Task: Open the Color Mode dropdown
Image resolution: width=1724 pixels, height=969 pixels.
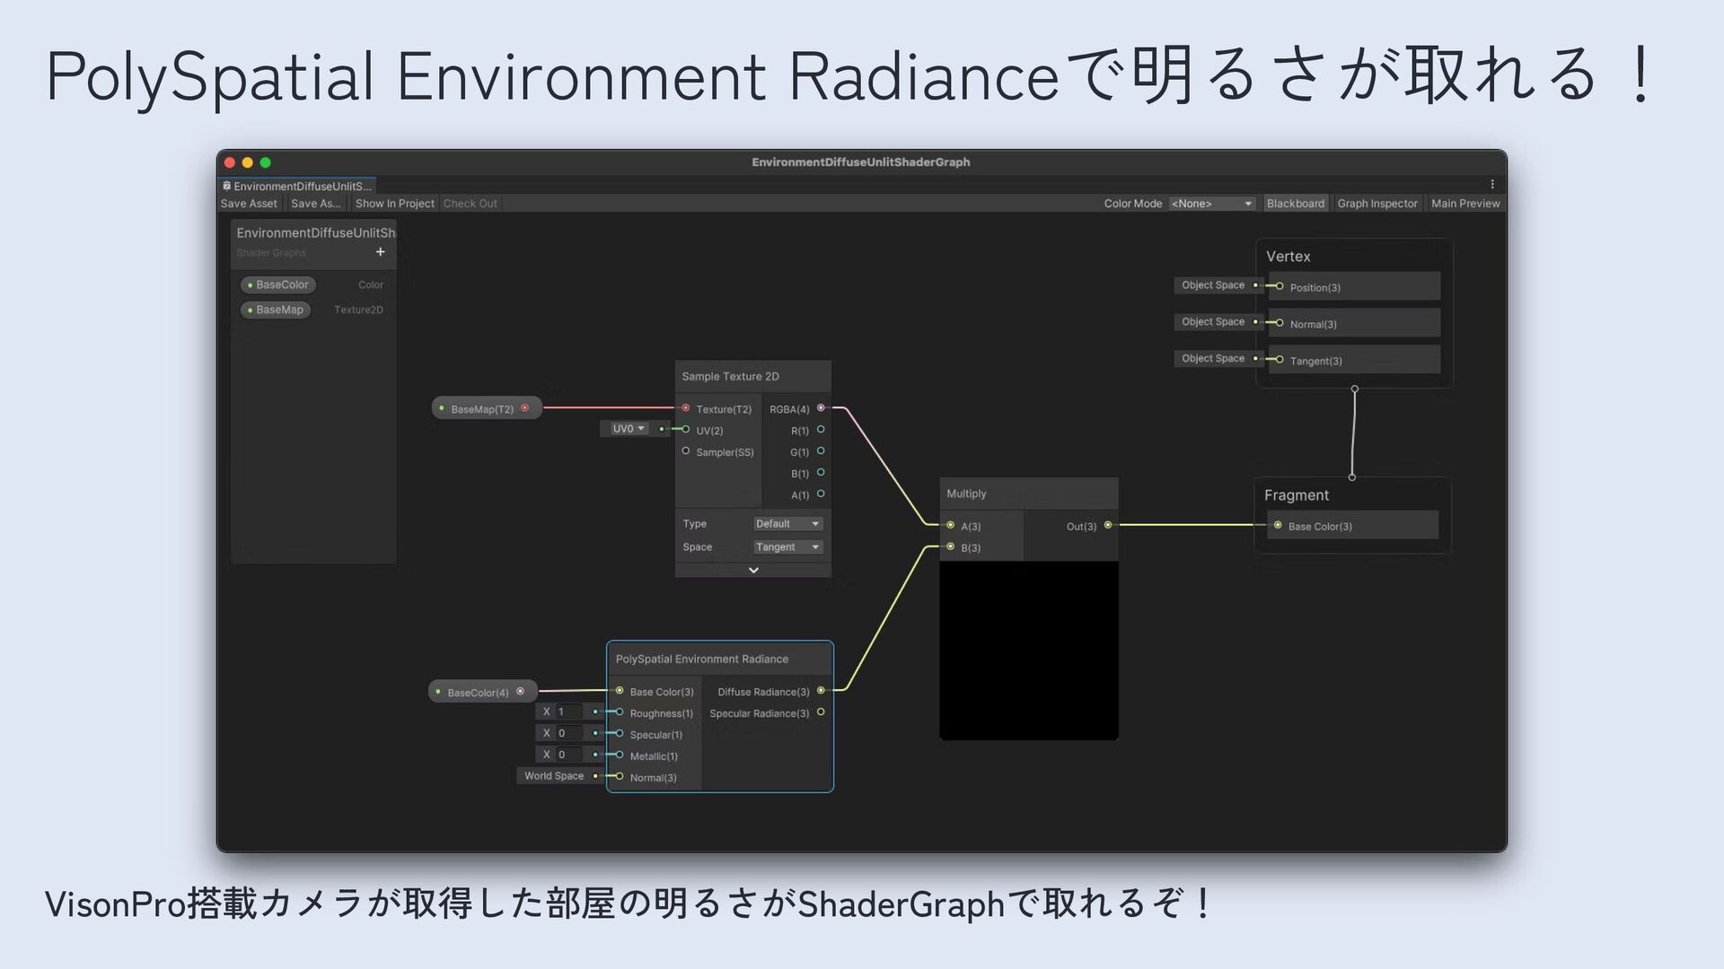Action: (1211, 204)
